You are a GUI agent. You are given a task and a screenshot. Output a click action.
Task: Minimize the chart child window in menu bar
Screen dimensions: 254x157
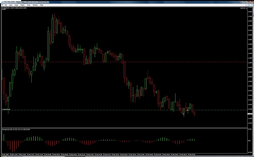click(247, 5)
